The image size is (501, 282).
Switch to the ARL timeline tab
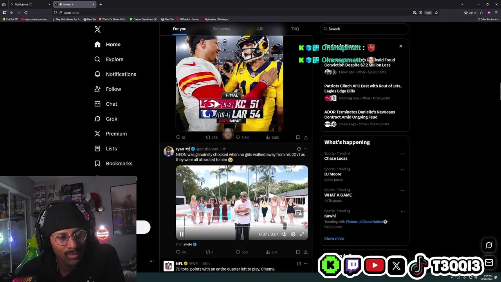pyautogui.click(x=261, y=29)
